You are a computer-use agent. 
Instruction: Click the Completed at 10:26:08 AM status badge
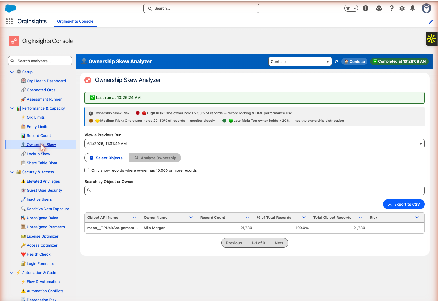(399, 61)
